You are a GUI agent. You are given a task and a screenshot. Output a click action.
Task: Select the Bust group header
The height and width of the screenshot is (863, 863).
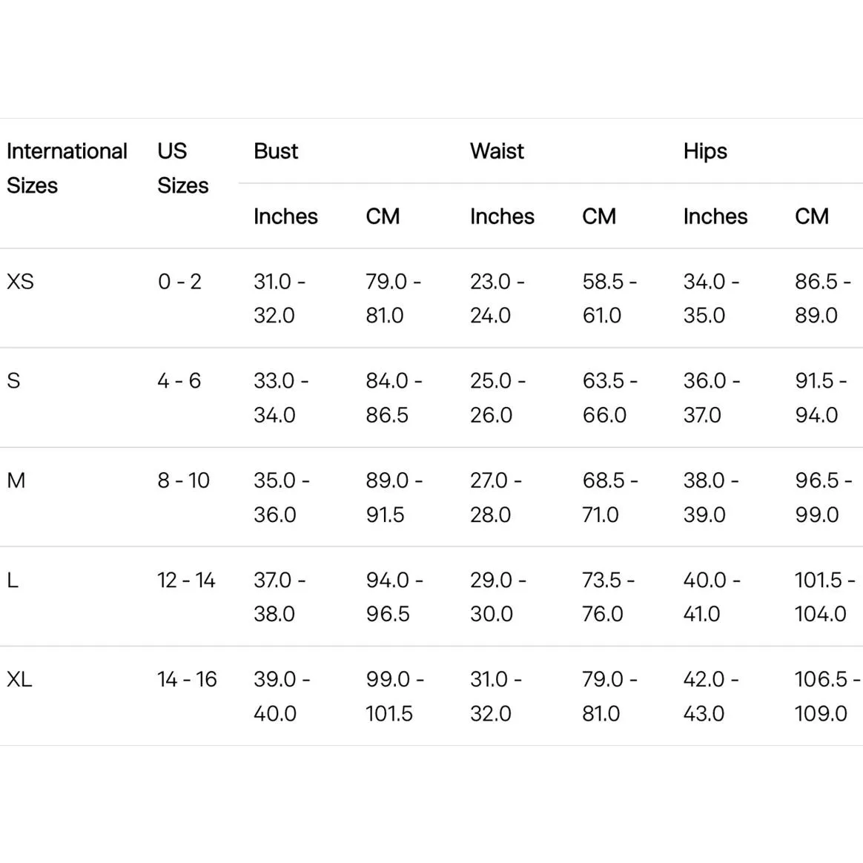(276, 151)
